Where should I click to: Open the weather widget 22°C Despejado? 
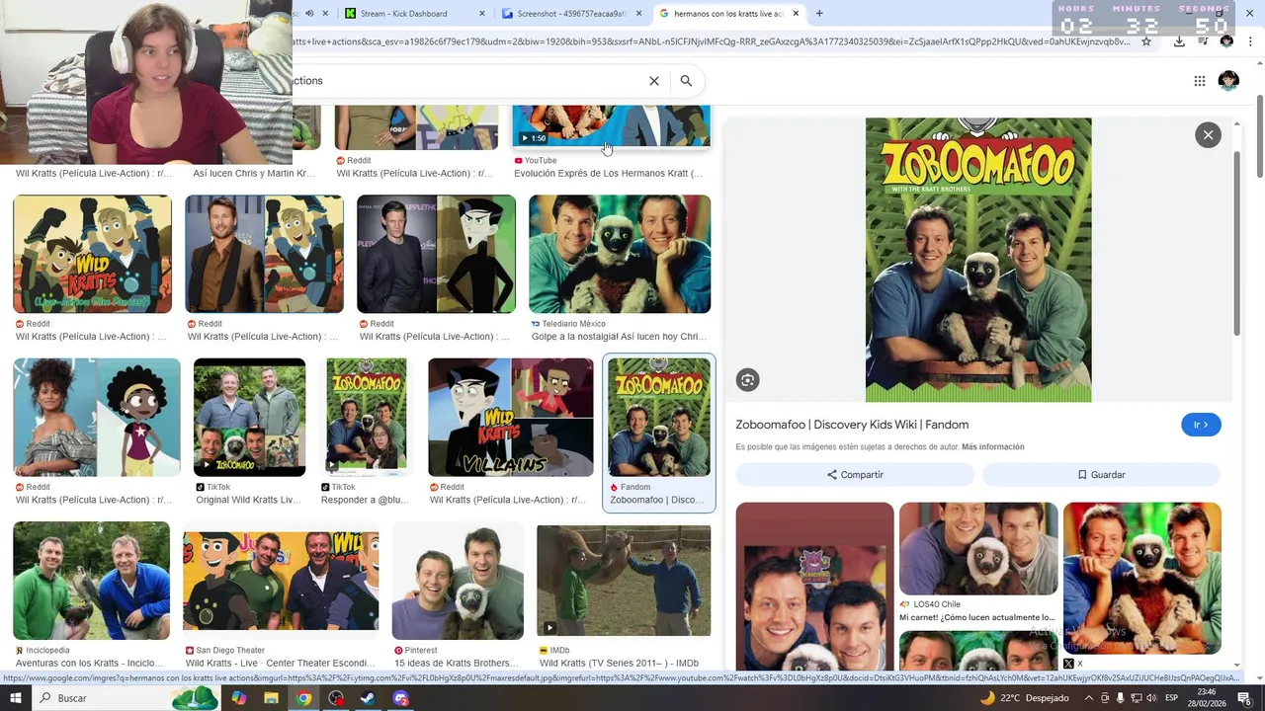[1024, 698]
